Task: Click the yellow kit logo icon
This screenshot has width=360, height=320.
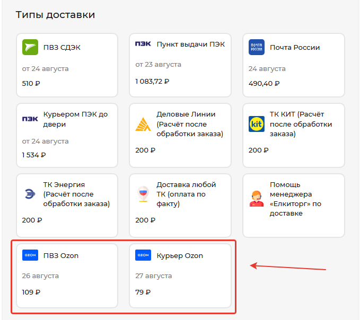Action: 257,124
